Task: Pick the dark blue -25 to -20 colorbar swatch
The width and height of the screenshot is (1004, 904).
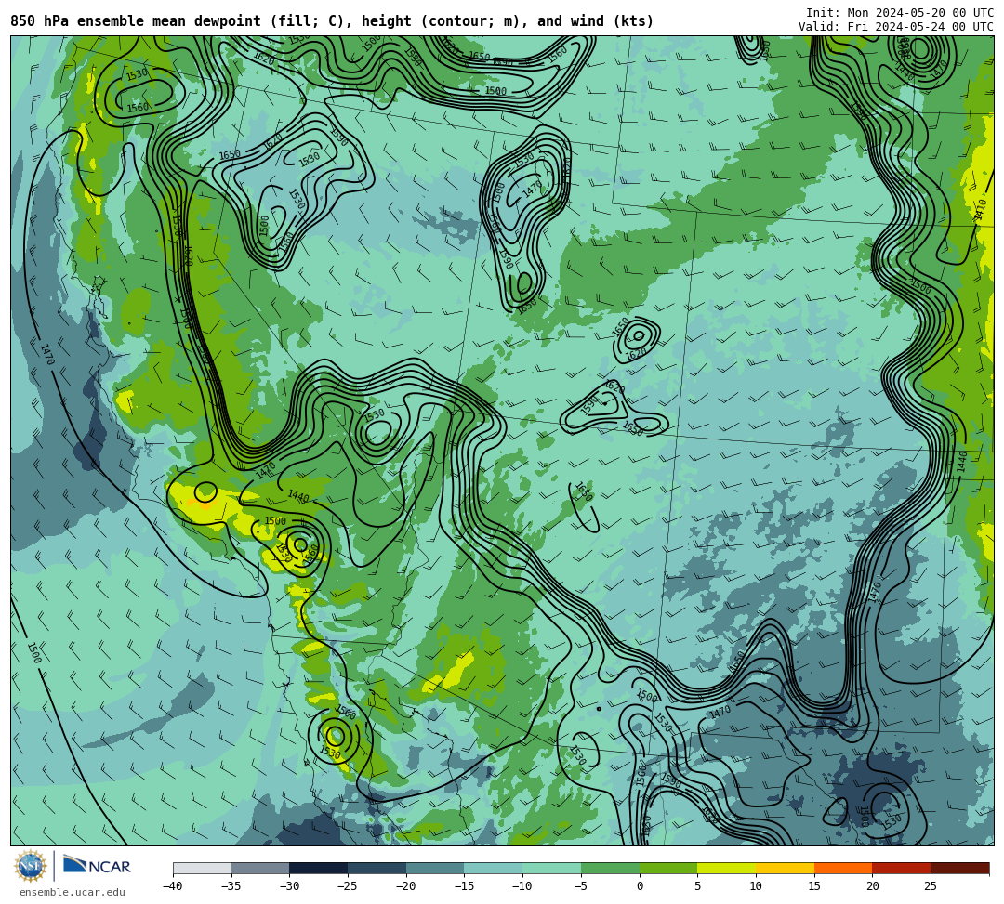Action: (376, 868)
